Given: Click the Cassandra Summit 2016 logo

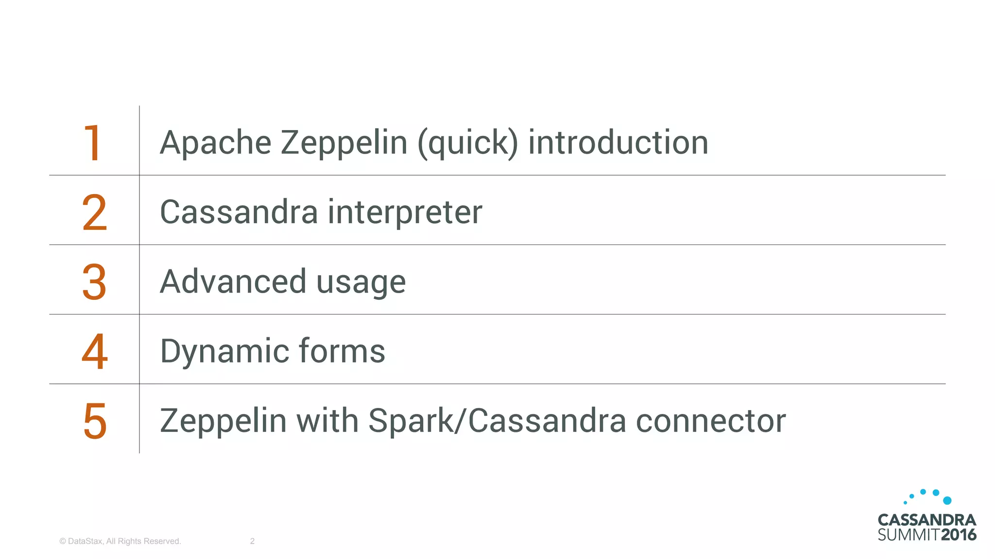Looking at the screenshot, I should pos(926,515).
